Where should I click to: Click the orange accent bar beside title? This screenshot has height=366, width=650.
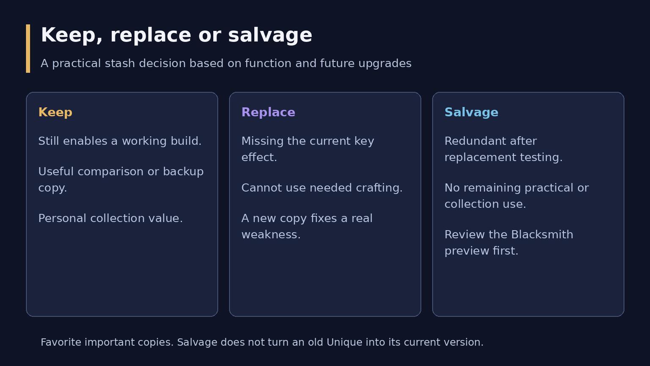click(28, 48)
